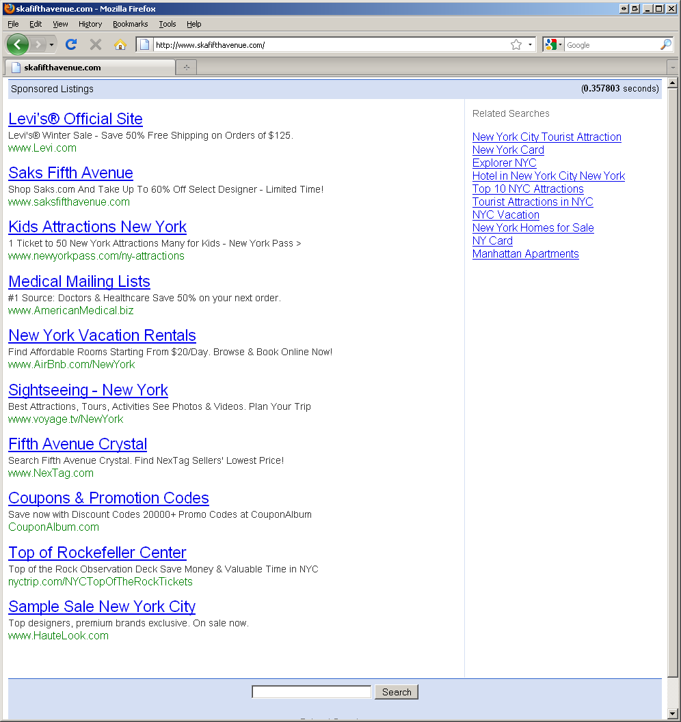Image resolution: width=681 pixels, height=722 pixels.
Task: Open Levi's Official Site link
Action: pyautogui.click(x=76, y=119)
